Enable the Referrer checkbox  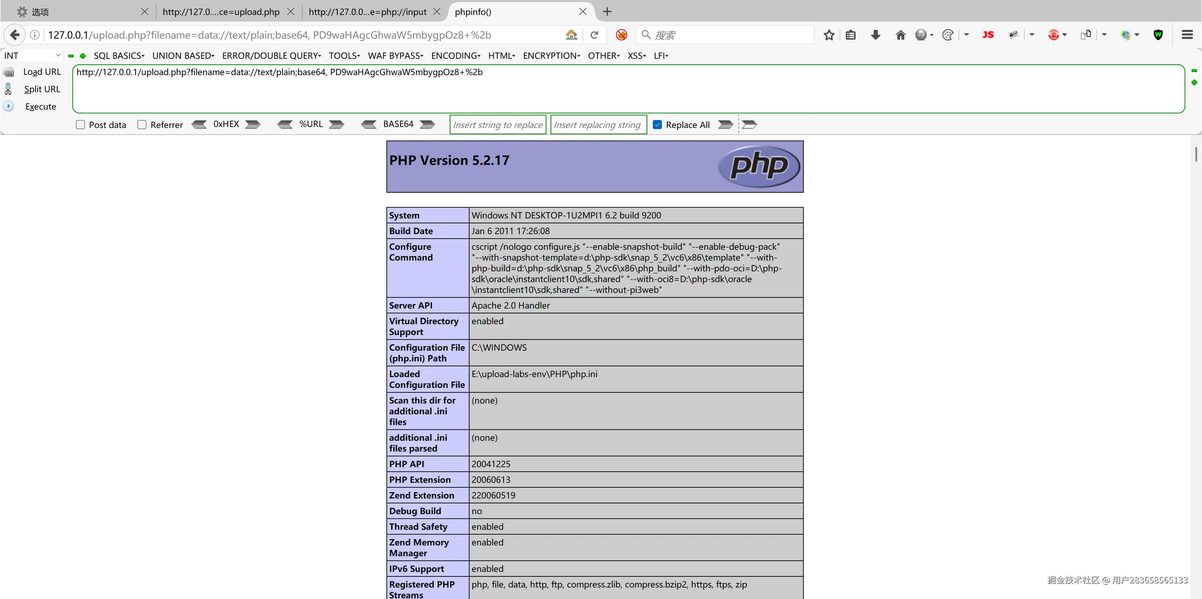[x=142, y=125]
